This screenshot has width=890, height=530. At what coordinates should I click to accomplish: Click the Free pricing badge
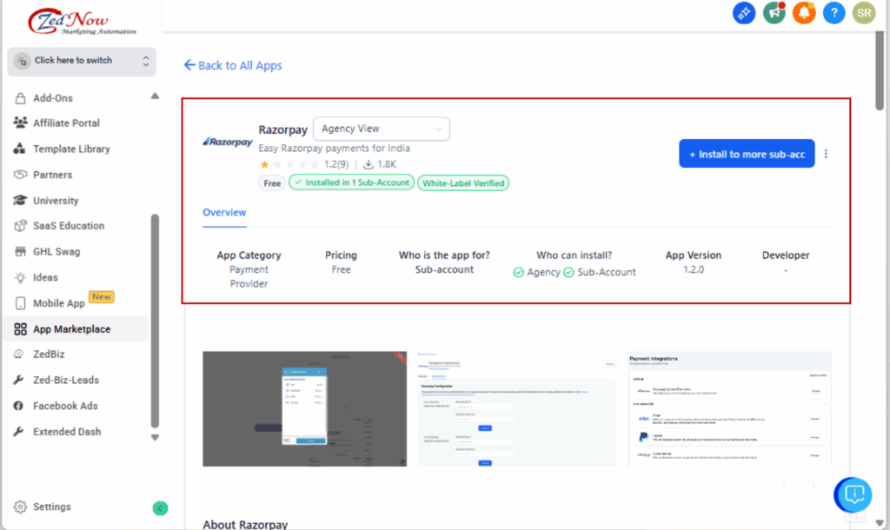point(272,183)
